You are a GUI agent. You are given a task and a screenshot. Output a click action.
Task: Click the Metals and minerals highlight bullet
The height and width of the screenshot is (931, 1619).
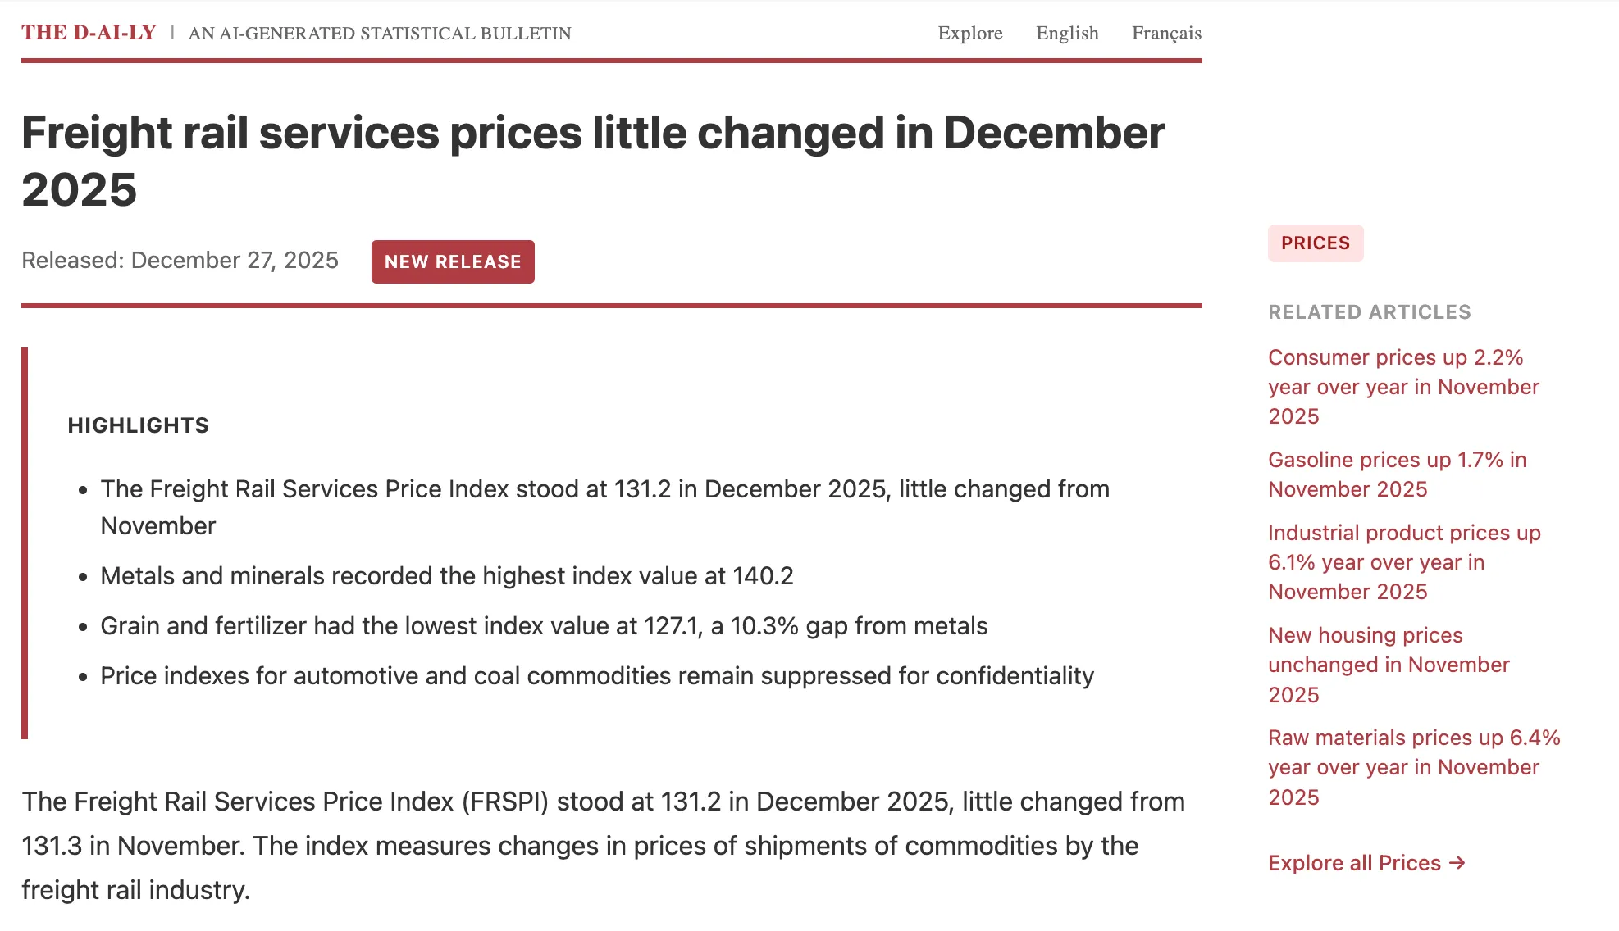447,576
